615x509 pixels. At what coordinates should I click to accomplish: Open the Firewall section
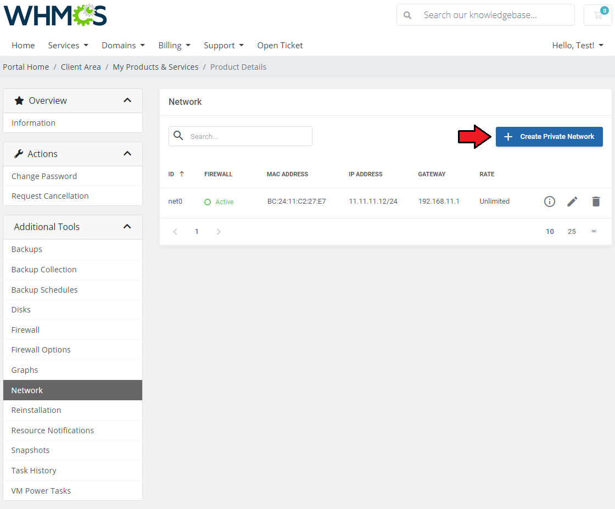tap(72, 330)
